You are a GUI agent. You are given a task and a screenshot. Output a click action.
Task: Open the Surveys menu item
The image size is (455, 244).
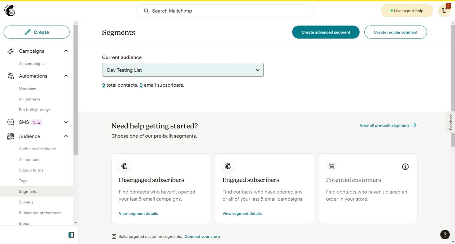click(26, 202)
